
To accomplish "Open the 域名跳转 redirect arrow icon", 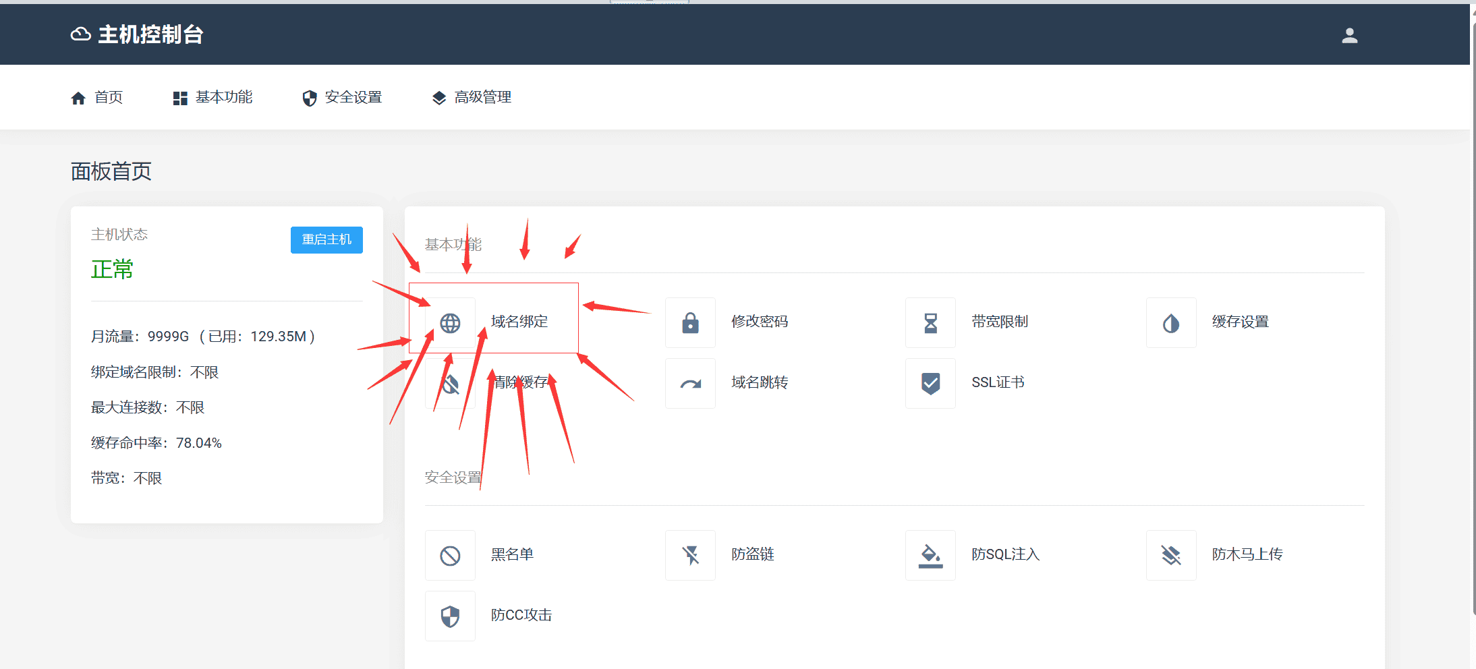I will (690, 384).
